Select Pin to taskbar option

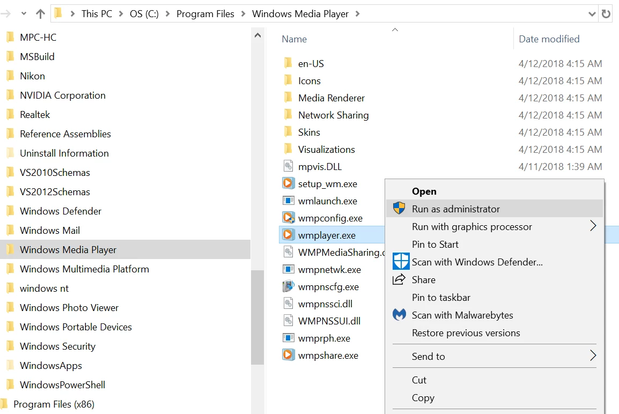(x=441, y=297)
